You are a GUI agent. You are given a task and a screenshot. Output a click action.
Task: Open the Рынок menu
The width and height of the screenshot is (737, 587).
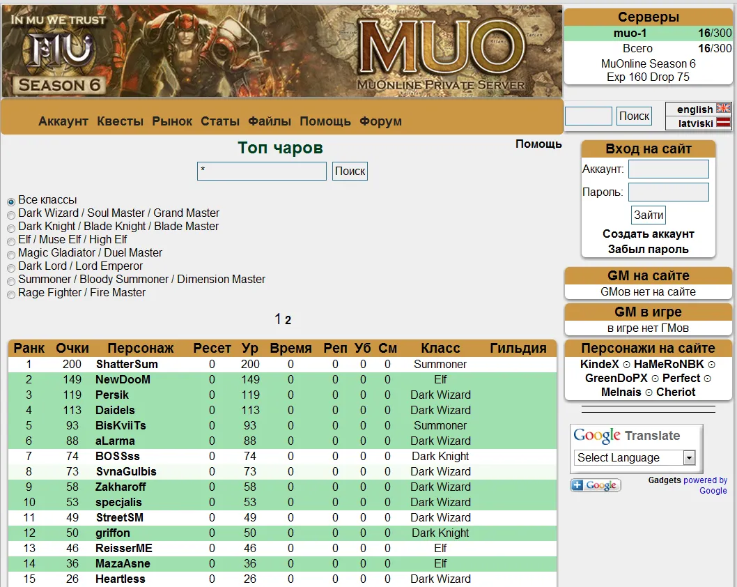(172, 121)
